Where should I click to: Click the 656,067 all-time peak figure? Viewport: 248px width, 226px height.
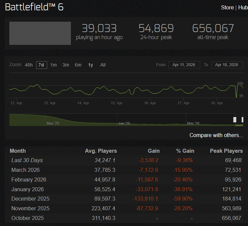(x=213, y=28)
